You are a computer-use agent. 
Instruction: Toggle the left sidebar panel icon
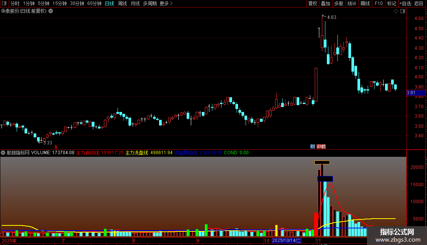tap(4, 3)
